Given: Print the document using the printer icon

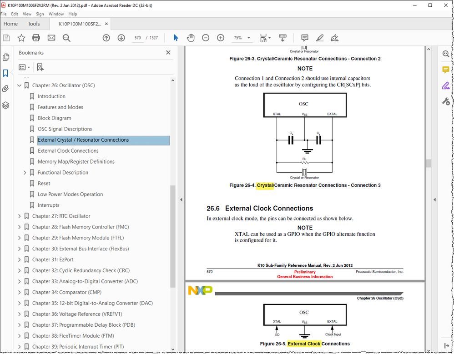Looking at the screenshot, I should (36, 38).
